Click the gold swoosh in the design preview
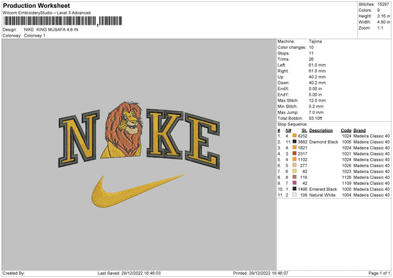Screen dimensions: 393x278 (x=138, y=191)
